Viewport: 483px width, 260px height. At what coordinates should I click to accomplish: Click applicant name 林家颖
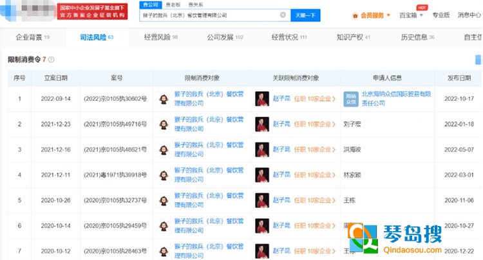[x=352, y=175]
